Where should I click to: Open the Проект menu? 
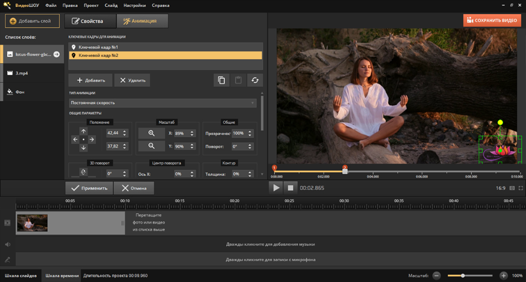point(91,5)
